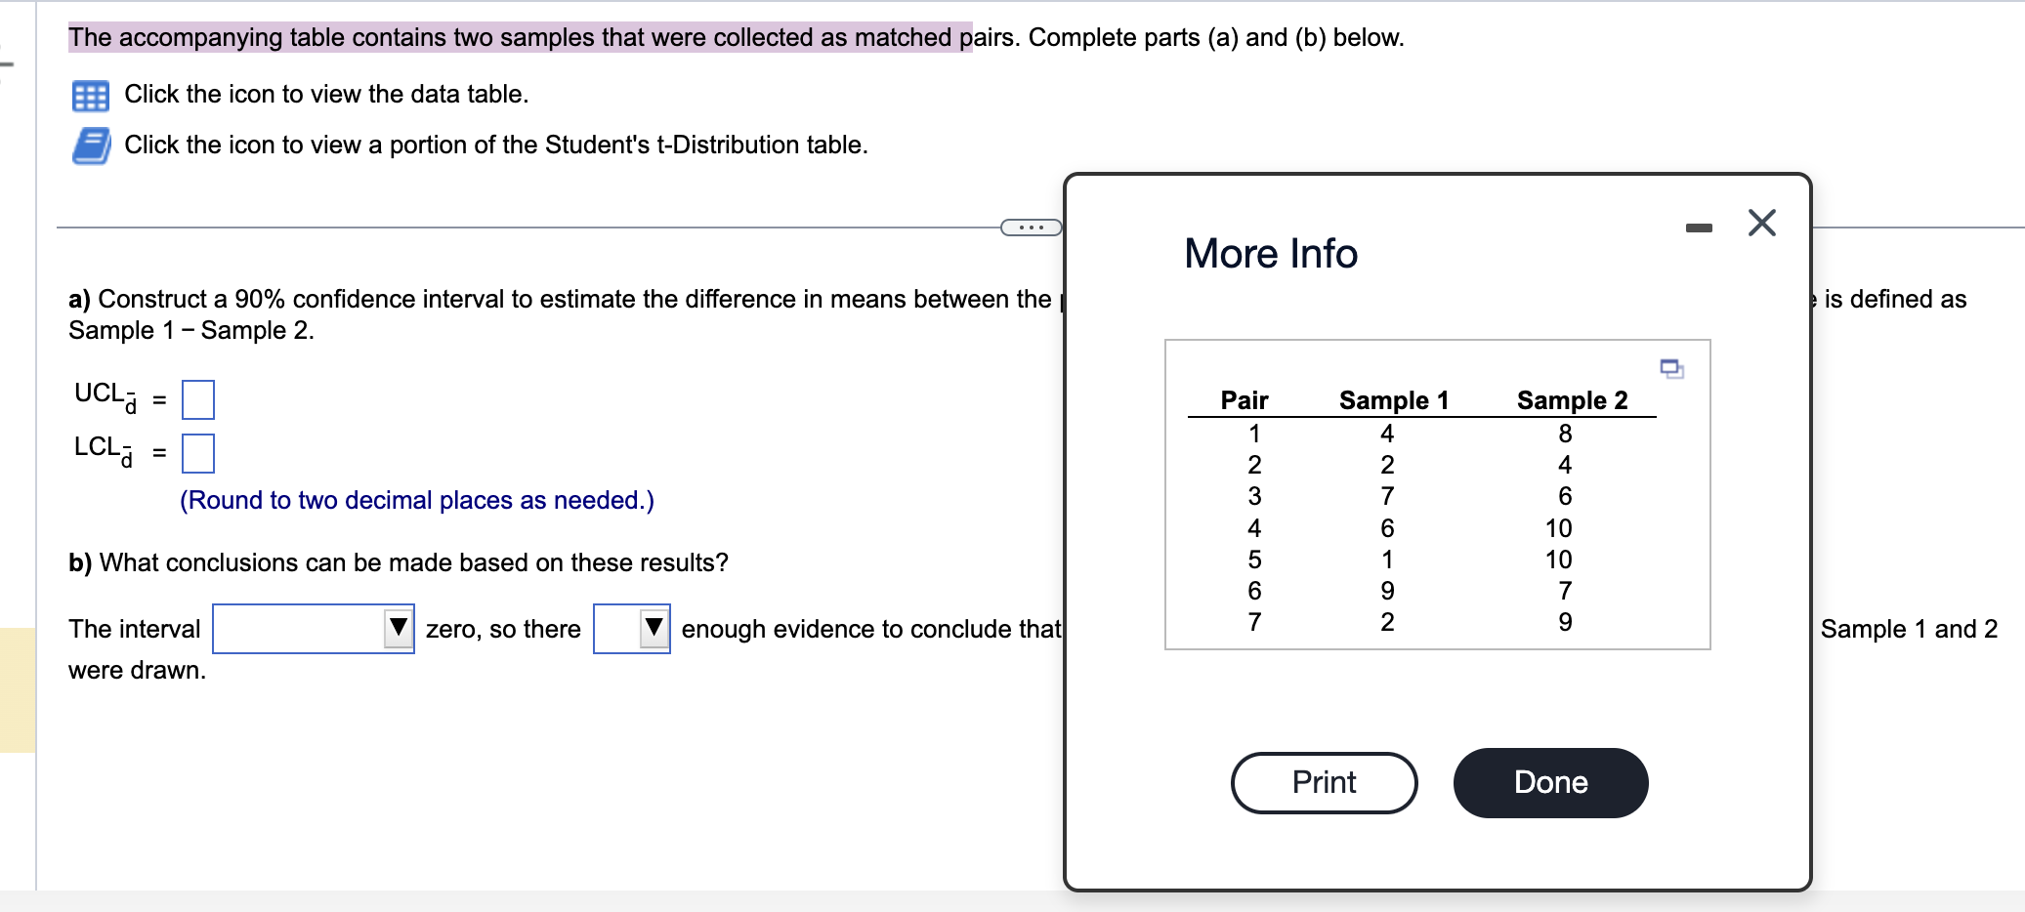
Task: Select the Sample 1 column header
Action: tap(1393, 399)
